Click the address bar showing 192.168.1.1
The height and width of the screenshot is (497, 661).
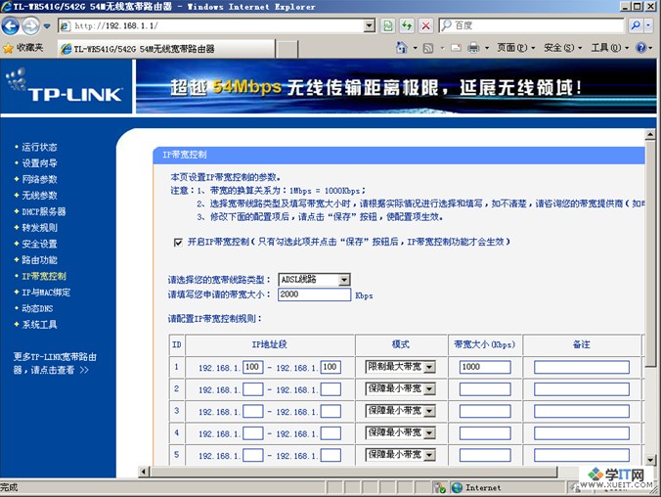[211, 25]
